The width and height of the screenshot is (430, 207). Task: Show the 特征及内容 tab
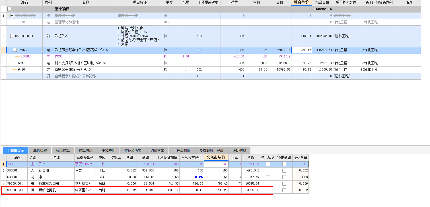click(x=133, y=151)
